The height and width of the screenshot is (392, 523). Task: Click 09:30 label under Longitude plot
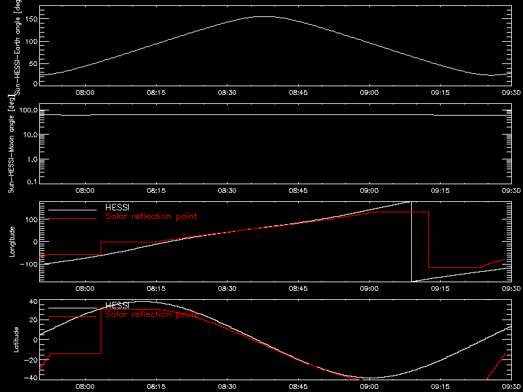click(511, 288)
